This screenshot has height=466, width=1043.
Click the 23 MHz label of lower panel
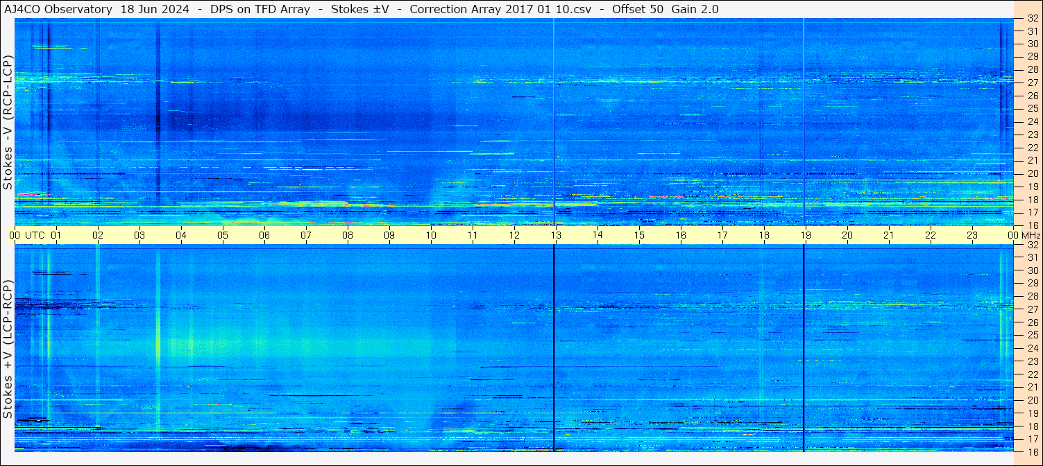[x=1032, y=361]
